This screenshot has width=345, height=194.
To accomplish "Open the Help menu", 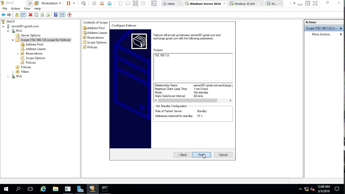I will pos(37,9).
